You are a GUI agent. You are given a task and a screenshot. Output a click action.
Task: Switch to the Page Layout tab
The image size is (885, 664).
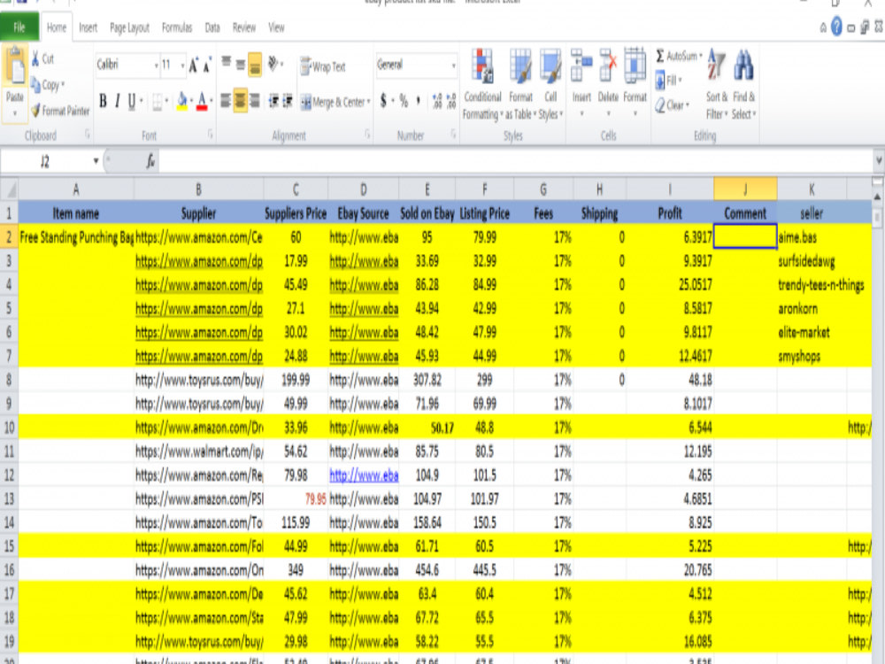point(129,27)
